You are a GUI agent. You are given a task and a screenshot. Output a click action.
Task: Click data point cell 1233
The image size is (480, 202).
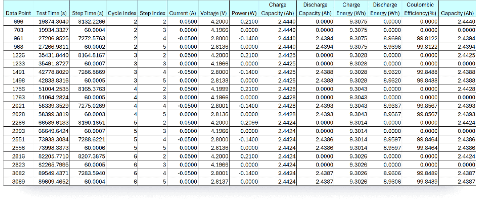click(18, 64)
